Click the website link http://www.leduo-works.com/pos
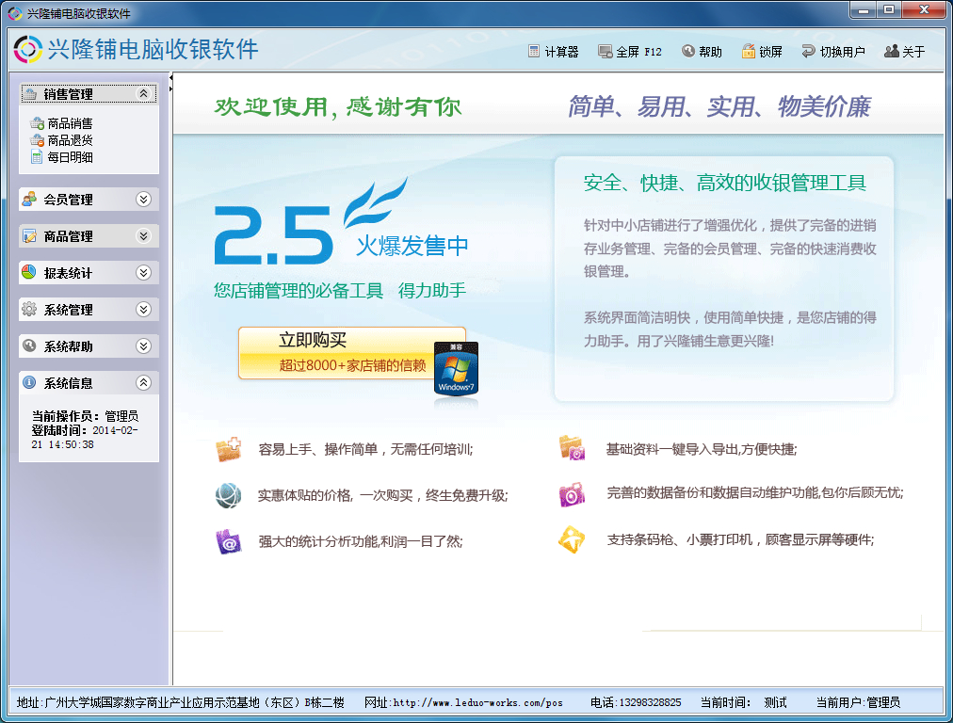The image size is (953, 723). point(477,702)
